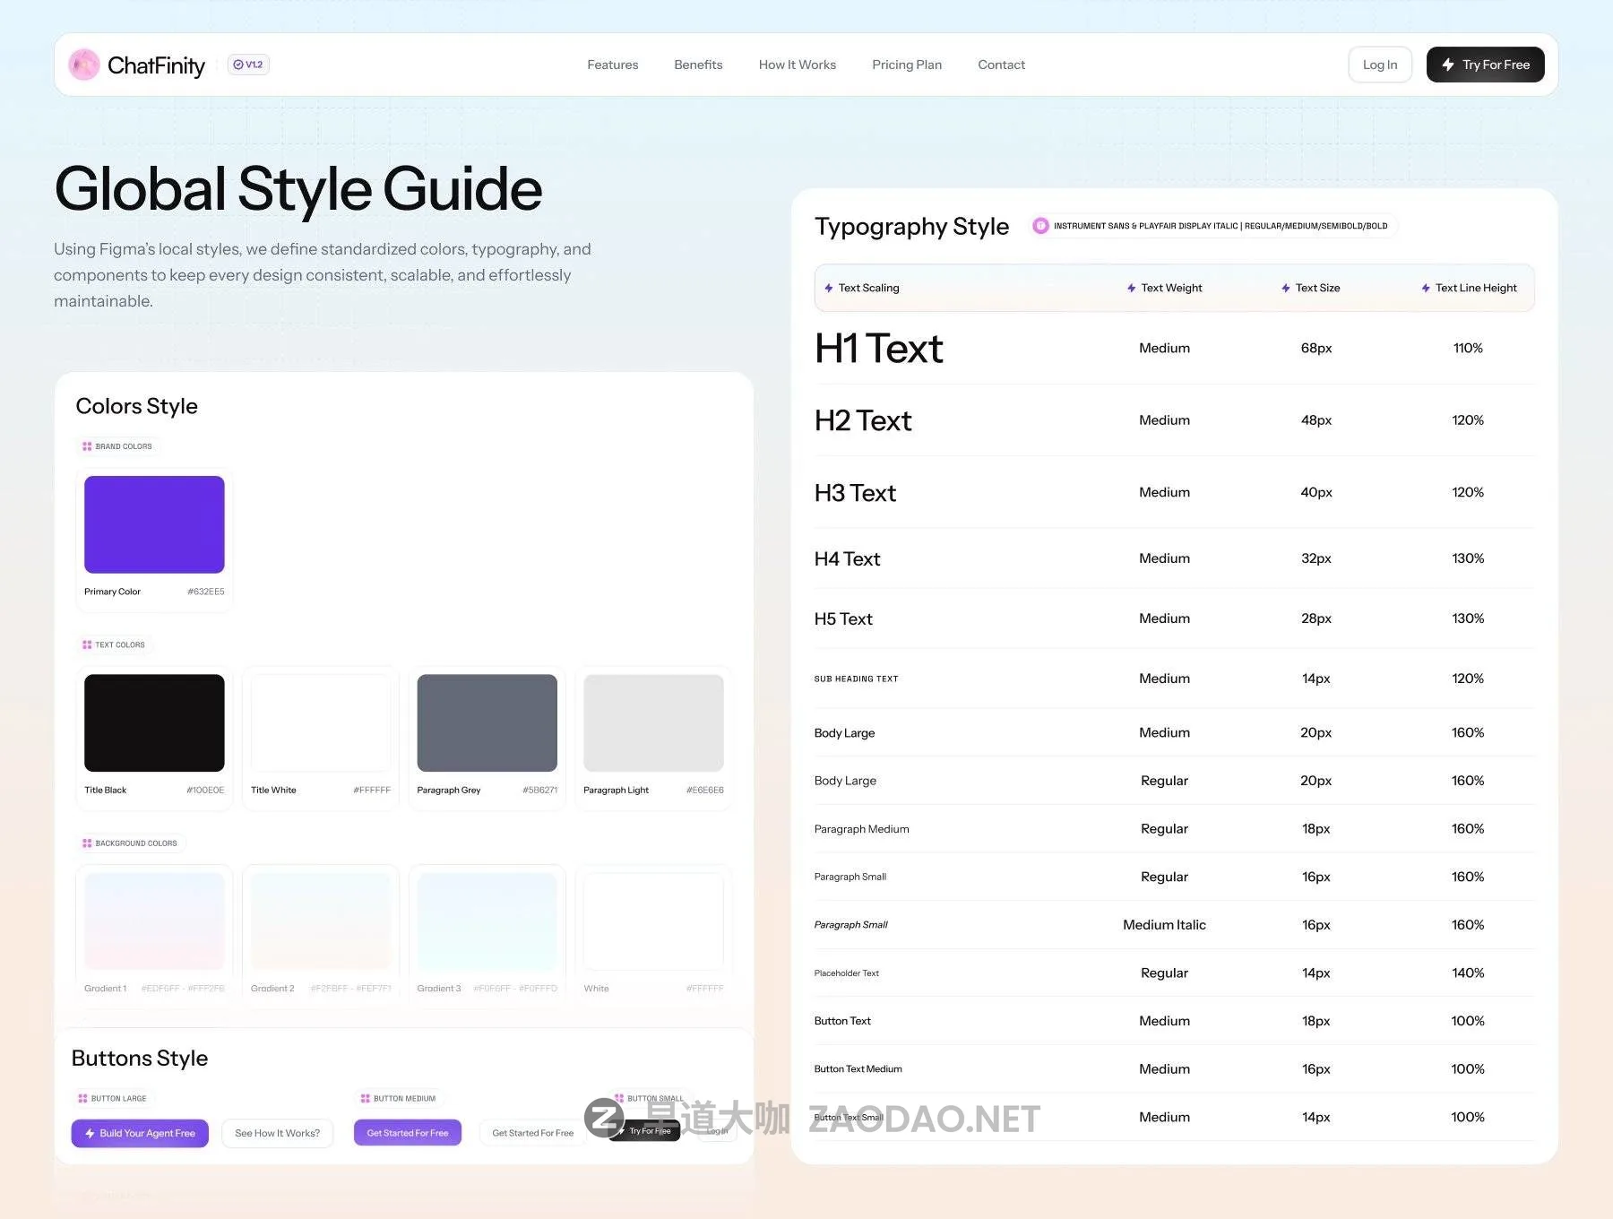
Task: Go to Pricing Plan in navigation
Action: pos(906,65)
